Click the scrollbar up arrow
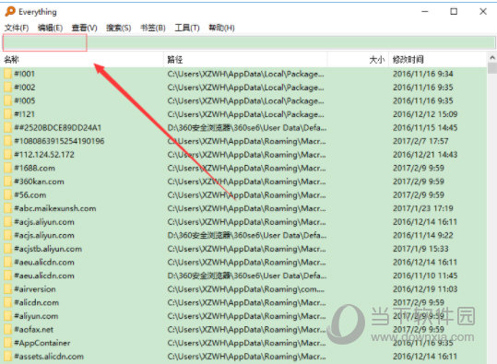The image size is (497, 364). [x=492, y=58]
